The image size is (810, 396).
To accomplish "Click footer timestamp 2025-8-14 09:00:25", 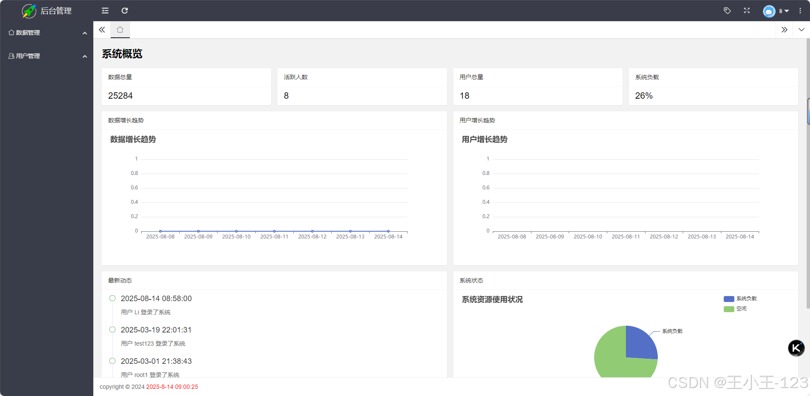I will pos(172,387).
